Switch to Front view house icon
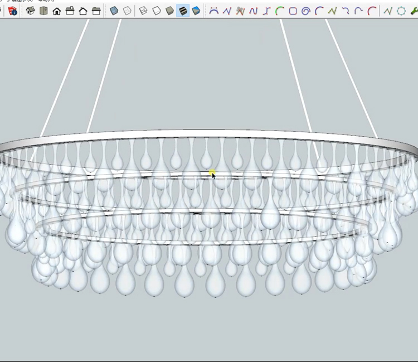 point(56,11)
